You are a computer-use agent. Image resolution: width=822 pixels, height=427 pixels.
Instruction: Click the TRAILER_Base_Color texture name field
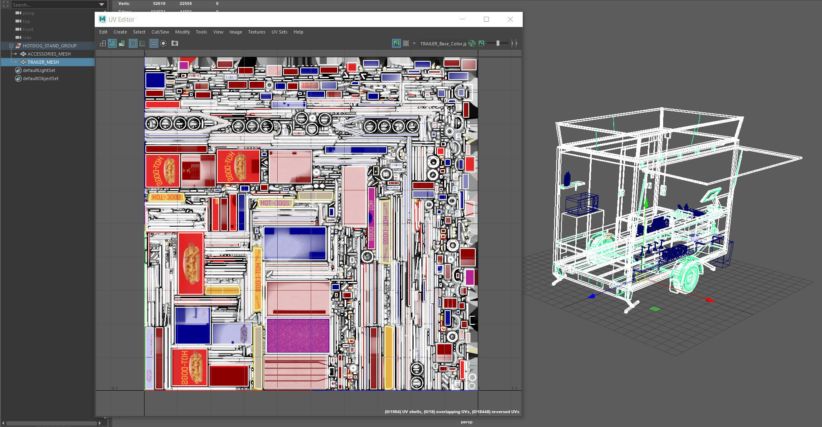coord(443,44)
